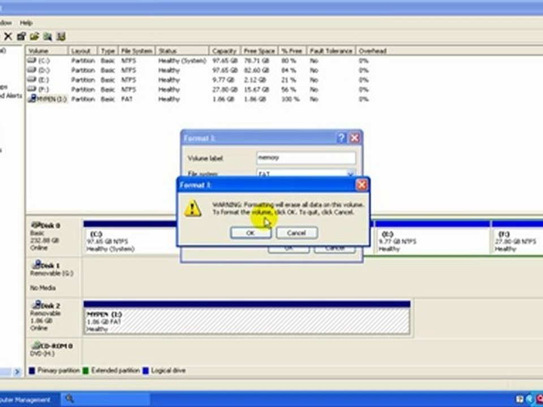543x407 pixels.
Task: Select the C: drive icon in volume list
Action: coord(32,60)
